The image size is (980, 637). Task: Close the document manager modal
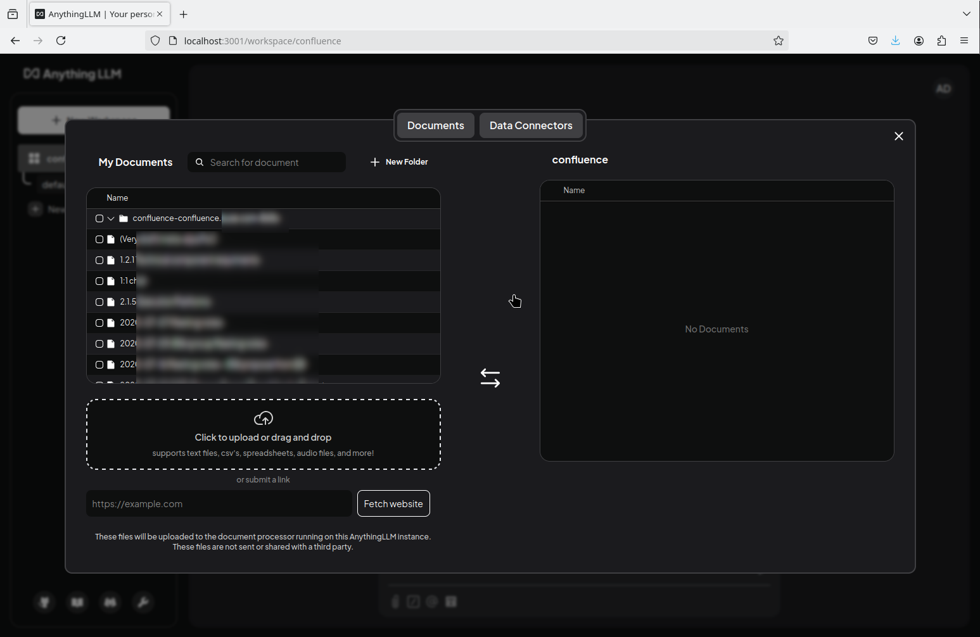tap(898, 136)
